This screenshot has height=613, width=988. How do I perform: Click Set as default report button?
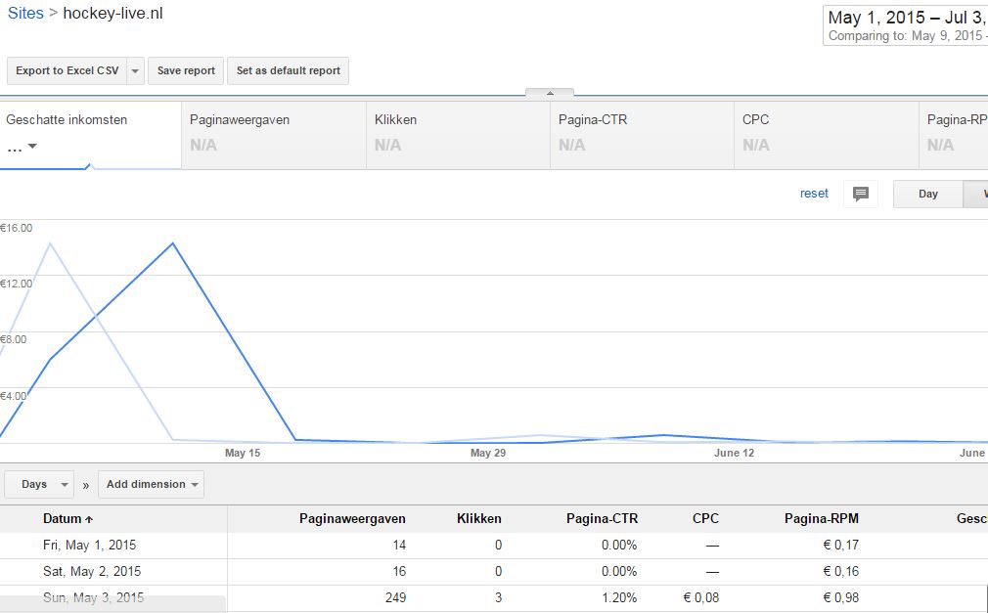[x=288, y=70]
